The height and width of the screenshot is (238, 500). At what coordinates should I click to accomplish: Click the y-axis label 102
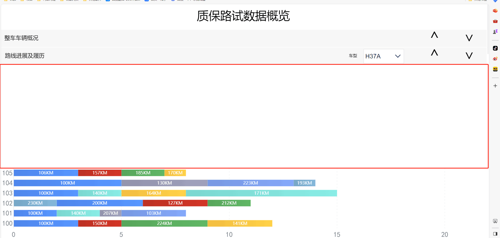tap(7, 203)
